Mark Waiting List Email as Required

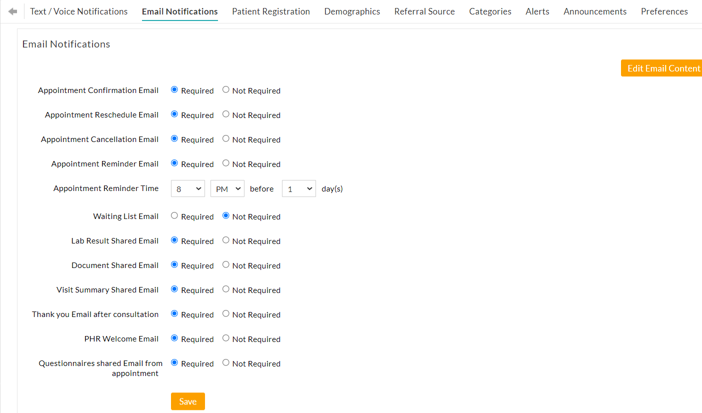[174, 215]
